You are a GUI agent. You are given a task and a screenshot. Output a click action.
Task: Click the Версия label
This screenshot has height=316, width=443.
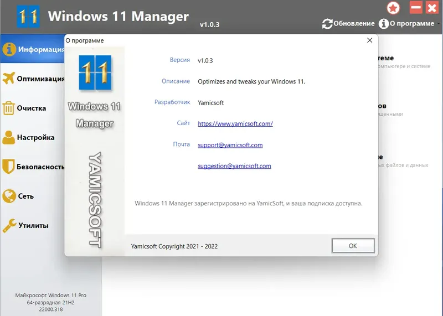[x=179, y=60]
